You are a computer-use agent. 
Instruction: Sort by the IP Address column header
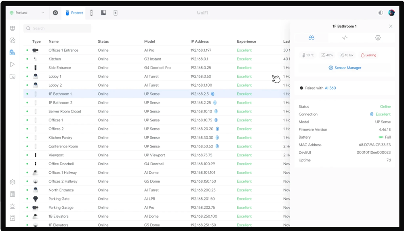point(200,42)
